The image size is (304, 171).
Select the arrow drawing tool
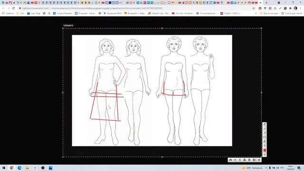point(265,133)
